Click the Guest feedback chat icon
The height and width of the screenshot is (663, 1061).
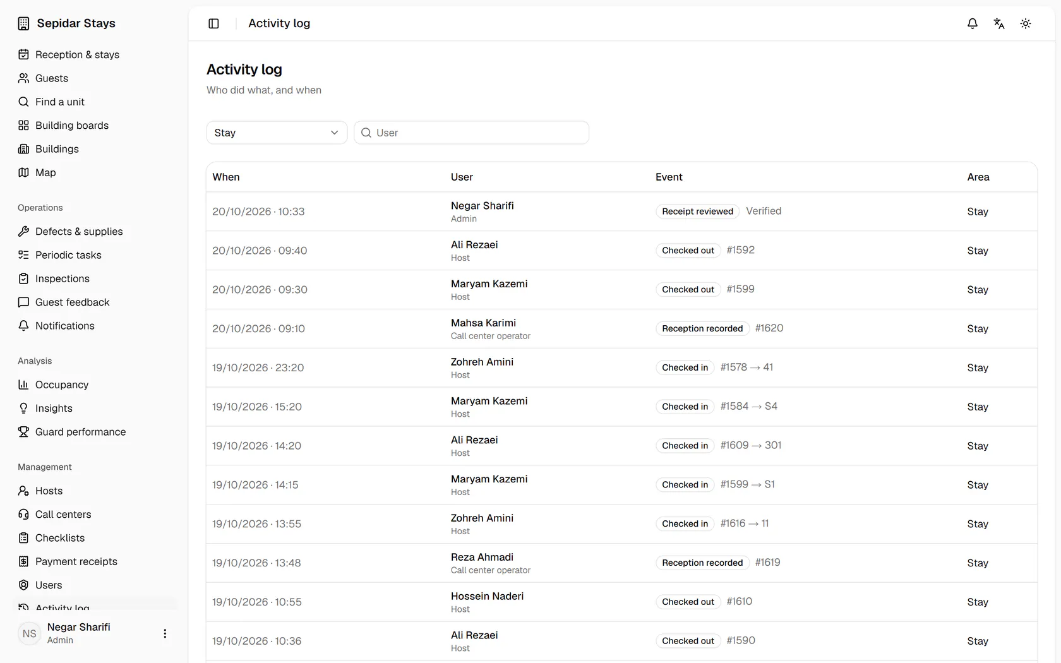click(x=23, y=302)
